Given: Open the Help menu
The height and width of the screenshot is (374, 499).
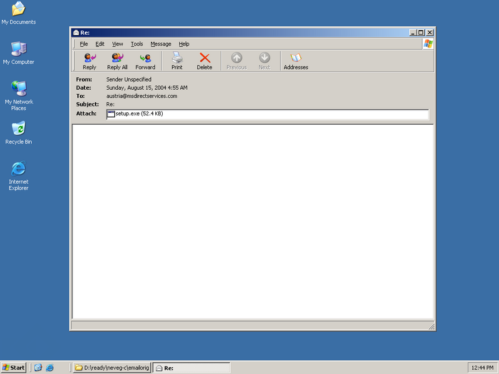Looking at the screenshot, I should 183,44.
